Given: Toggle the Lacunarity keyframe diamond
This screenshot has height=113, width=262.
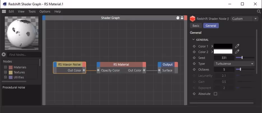Looking at the screenshot, I should point(194,76).
